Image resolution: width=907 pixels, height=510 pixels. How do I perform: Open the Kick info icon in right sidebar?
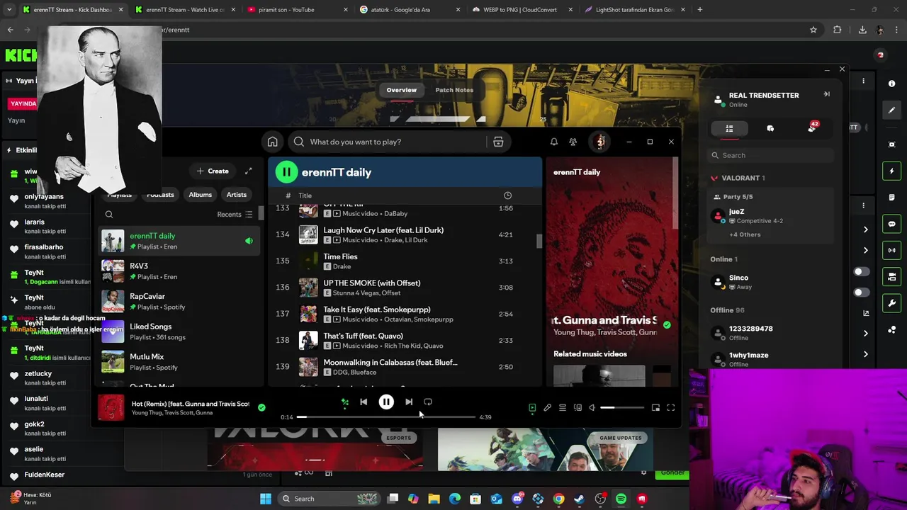pos(891,84)
